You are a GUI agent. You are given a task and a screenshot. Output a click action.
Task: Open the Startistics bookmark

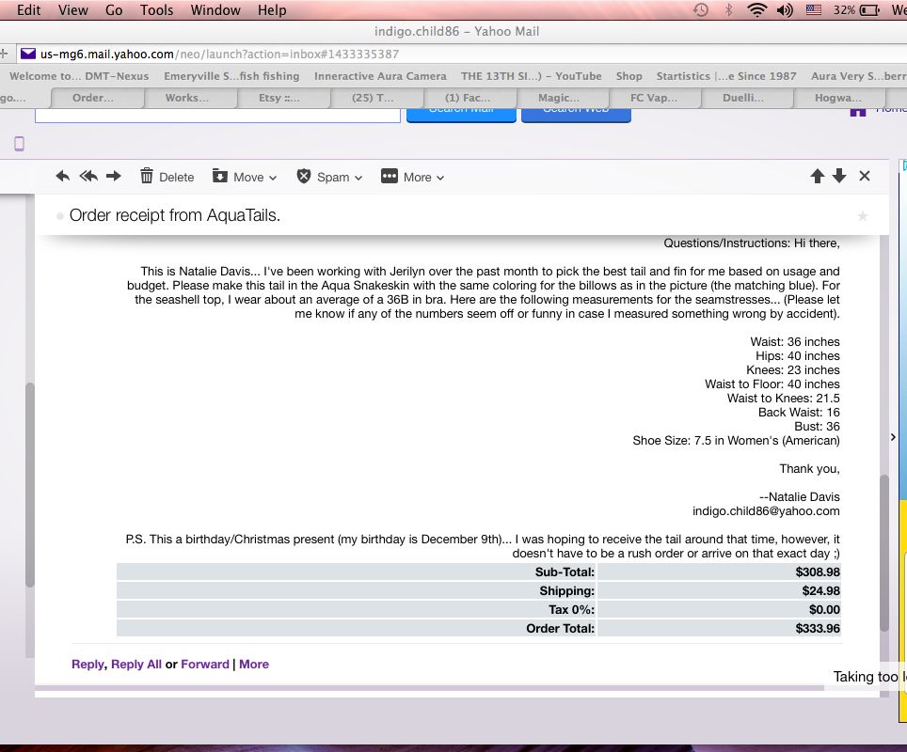[726, 76]
